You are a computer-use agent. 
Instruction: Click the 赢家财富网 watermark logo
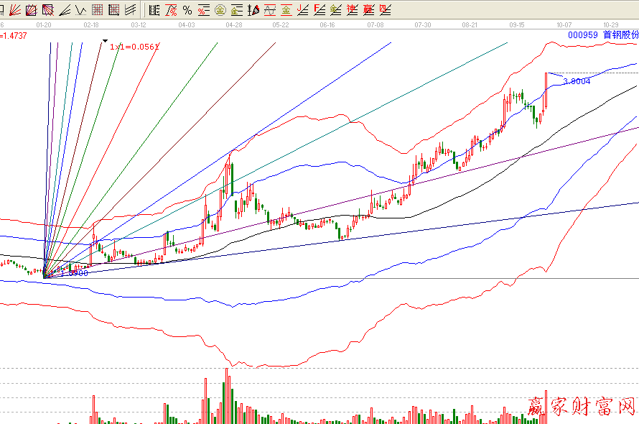[x=582, y=406]
